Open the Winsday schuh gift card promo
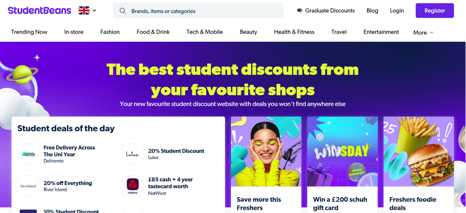Viewport: 466px width, 213px height. (342, 164)
